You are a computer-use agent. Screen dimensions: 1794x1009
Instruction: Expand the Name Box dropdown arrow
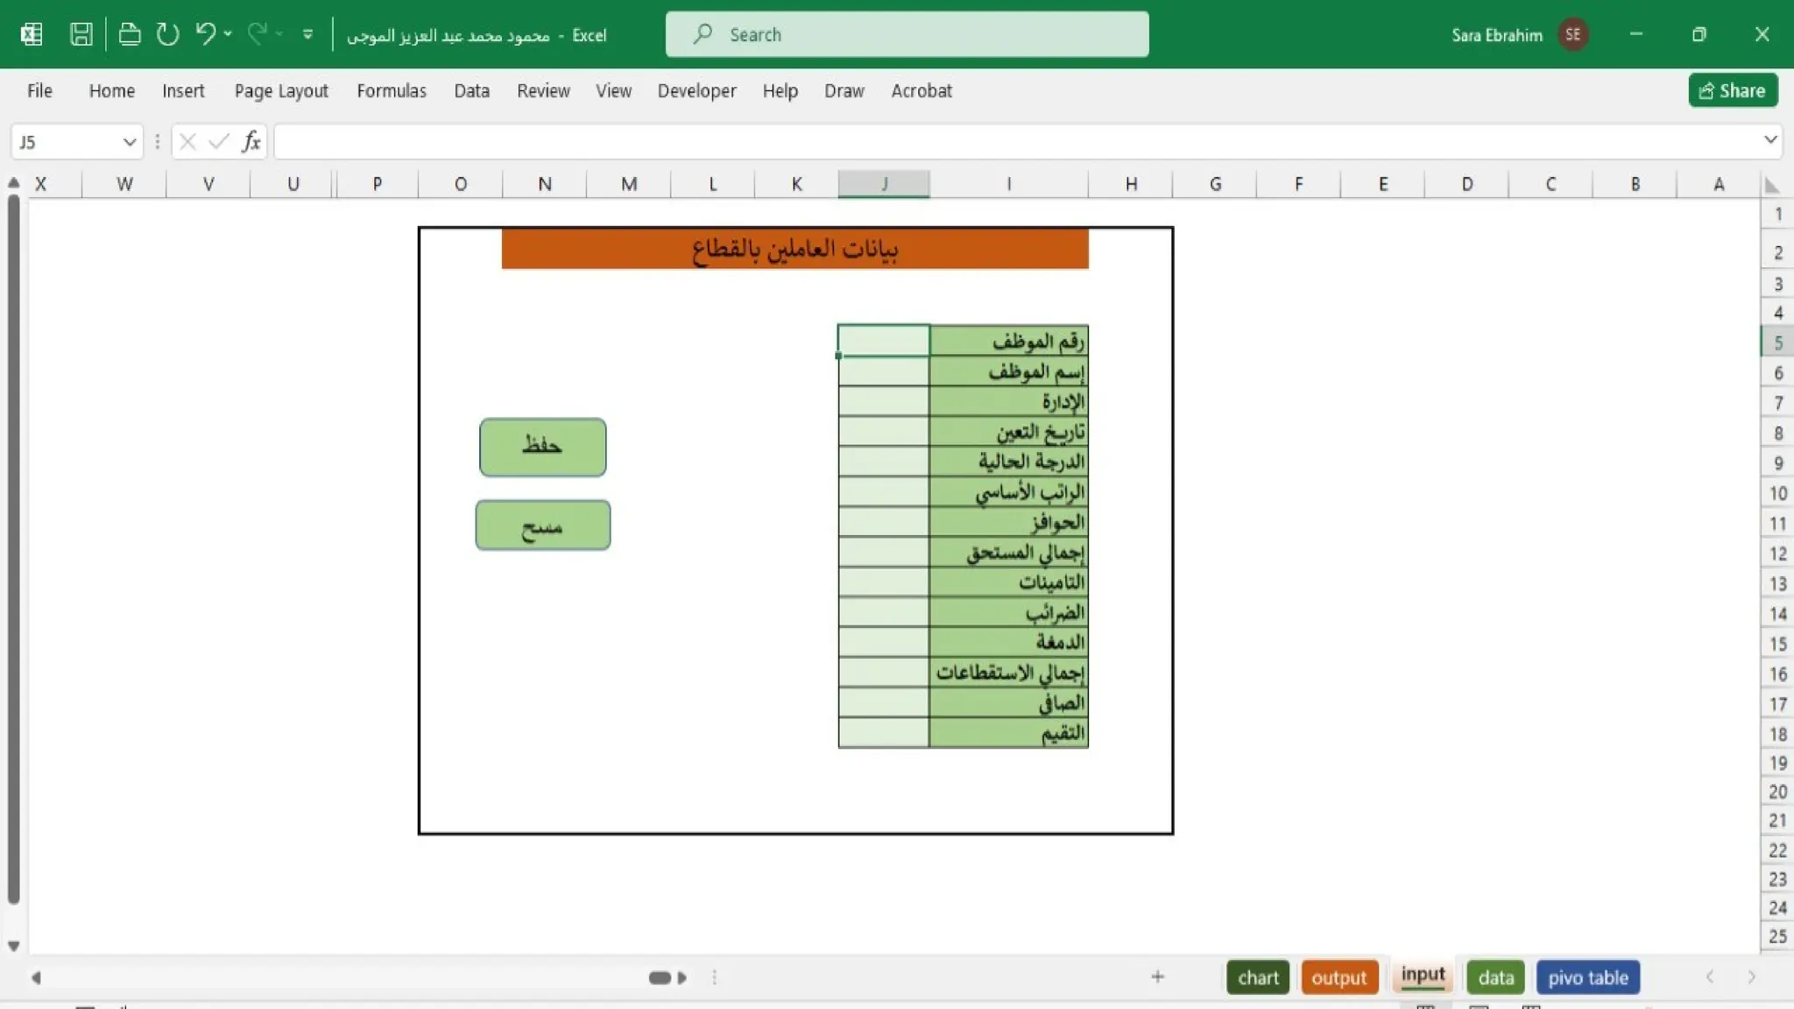tap(129, 142)
